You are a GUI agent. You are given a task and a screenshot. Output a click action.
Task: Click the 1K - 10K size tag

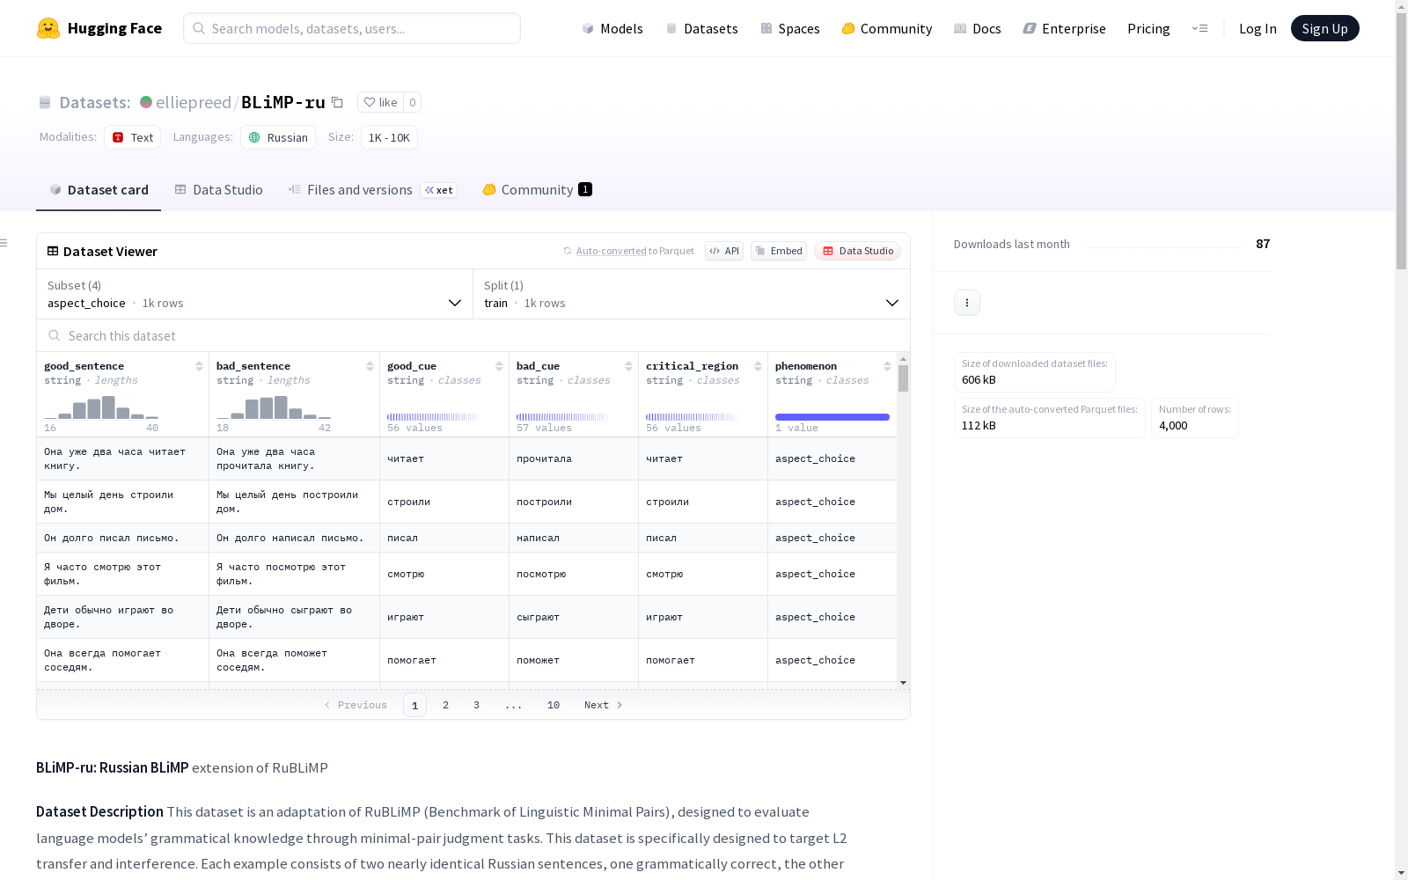[389, 137]
